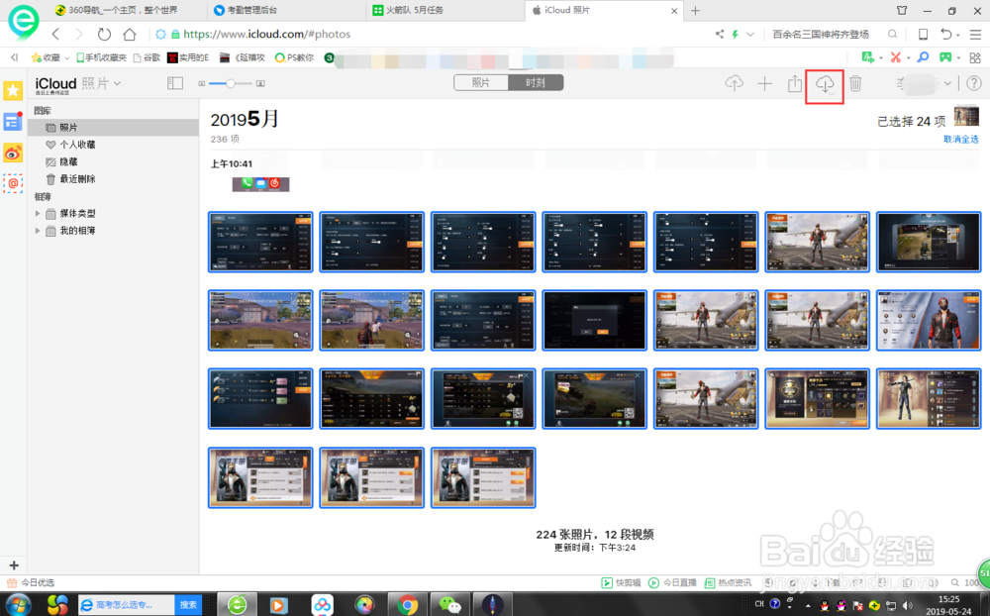Switch to the 时刻 view tab

tap(536, 83)
